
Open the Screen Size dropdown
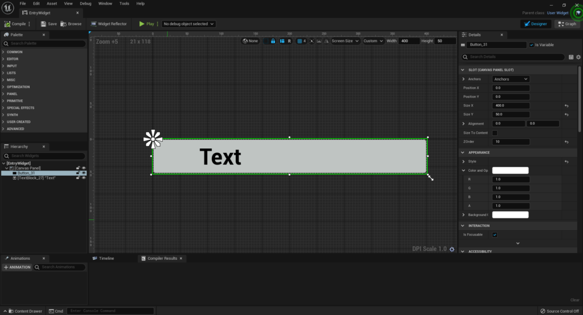point(345,41)
